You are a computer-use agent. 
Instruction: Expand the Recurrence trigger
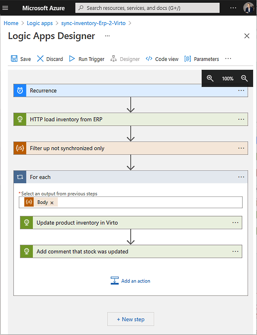click(130, 91)
